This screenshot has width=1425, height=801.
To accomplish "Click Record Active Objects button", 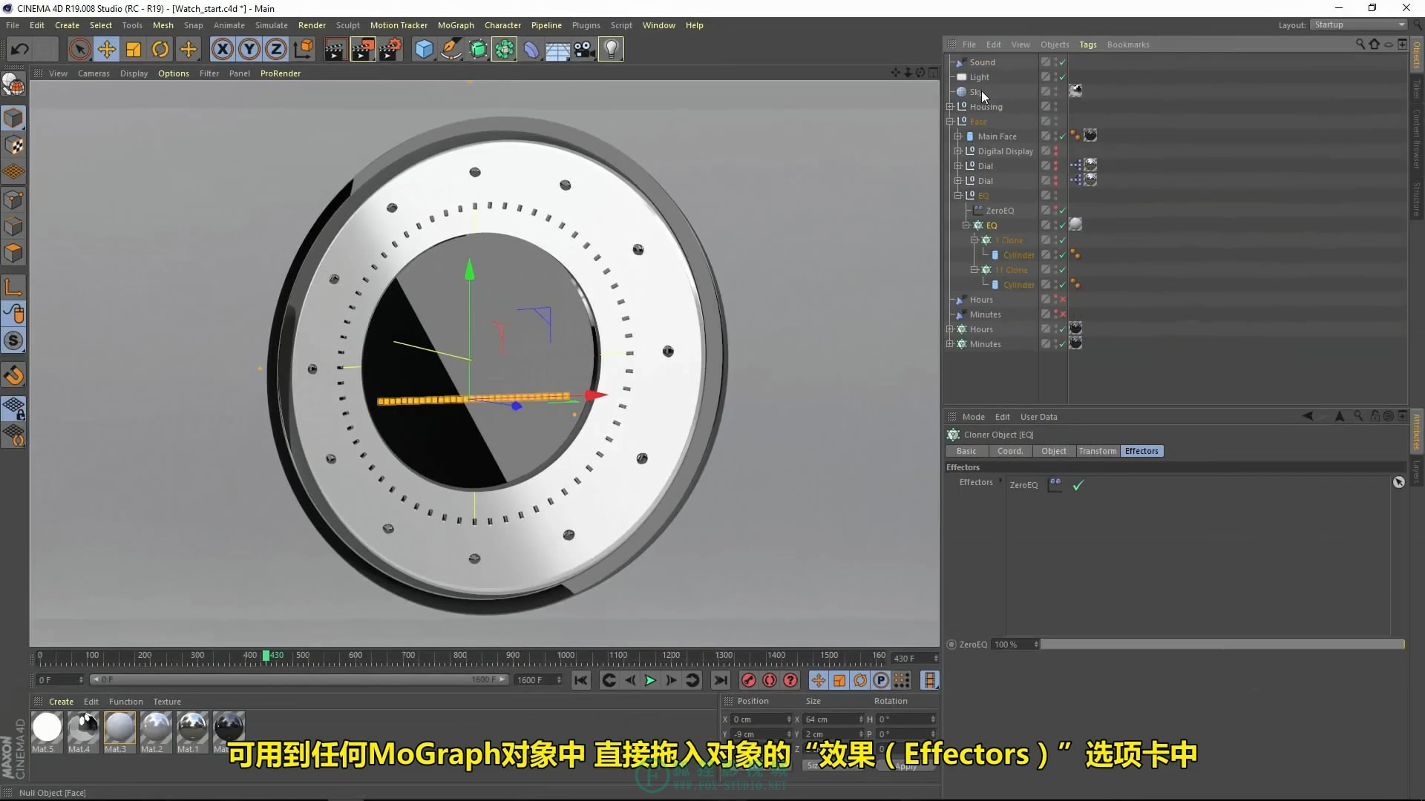I will pyautogui.click(x=748, y=680).
